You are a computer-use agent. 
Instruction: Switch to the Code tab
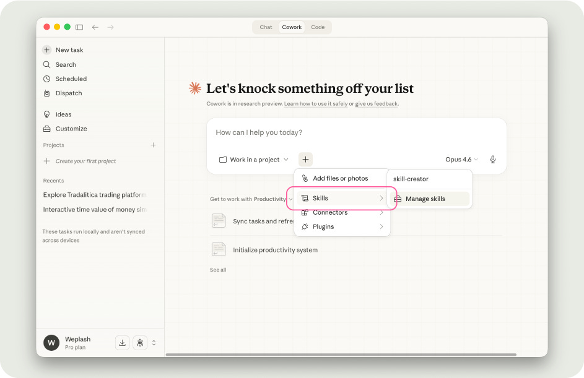318,27
